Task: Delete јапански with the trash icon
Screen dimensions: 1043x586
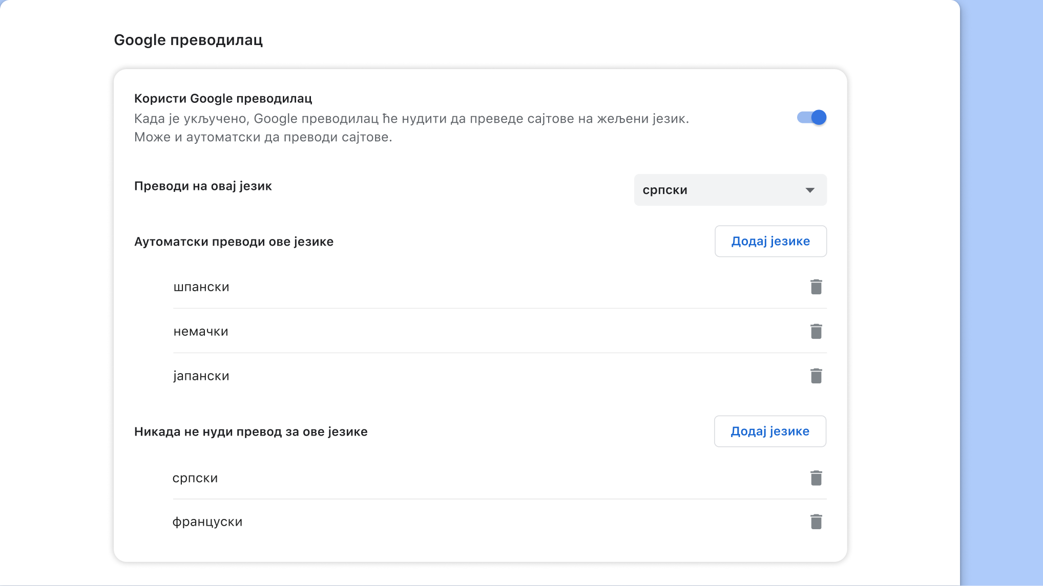Action: [x=816, y=375]
